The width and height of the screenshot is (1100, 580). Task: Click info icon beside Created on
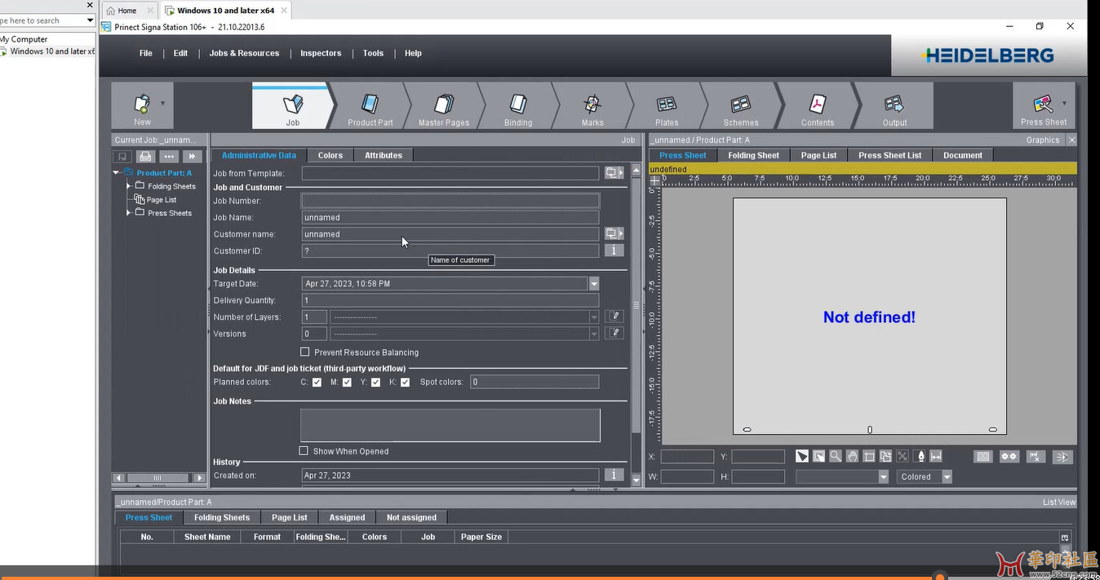point(614,475)
